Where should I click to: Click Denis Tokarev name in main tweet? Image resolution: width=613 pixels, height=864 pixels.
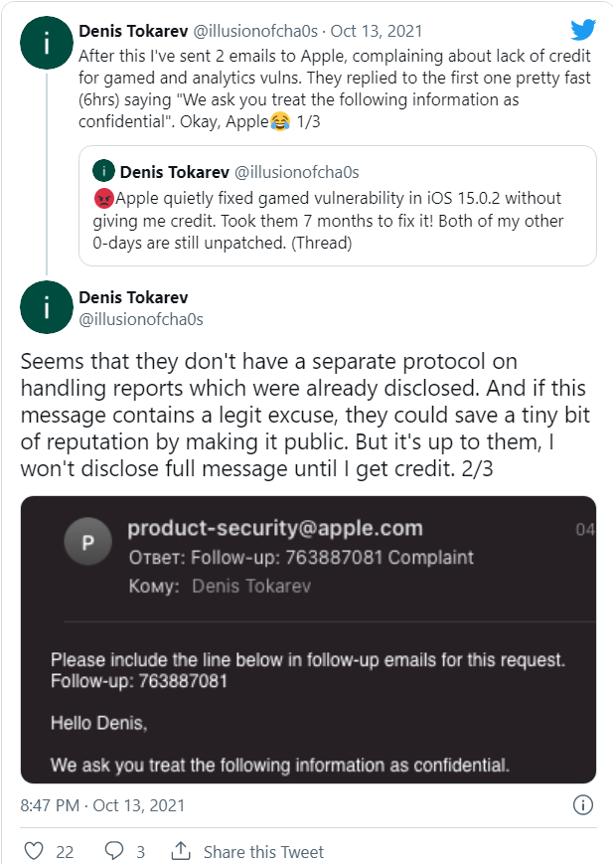tap(133, 297)
